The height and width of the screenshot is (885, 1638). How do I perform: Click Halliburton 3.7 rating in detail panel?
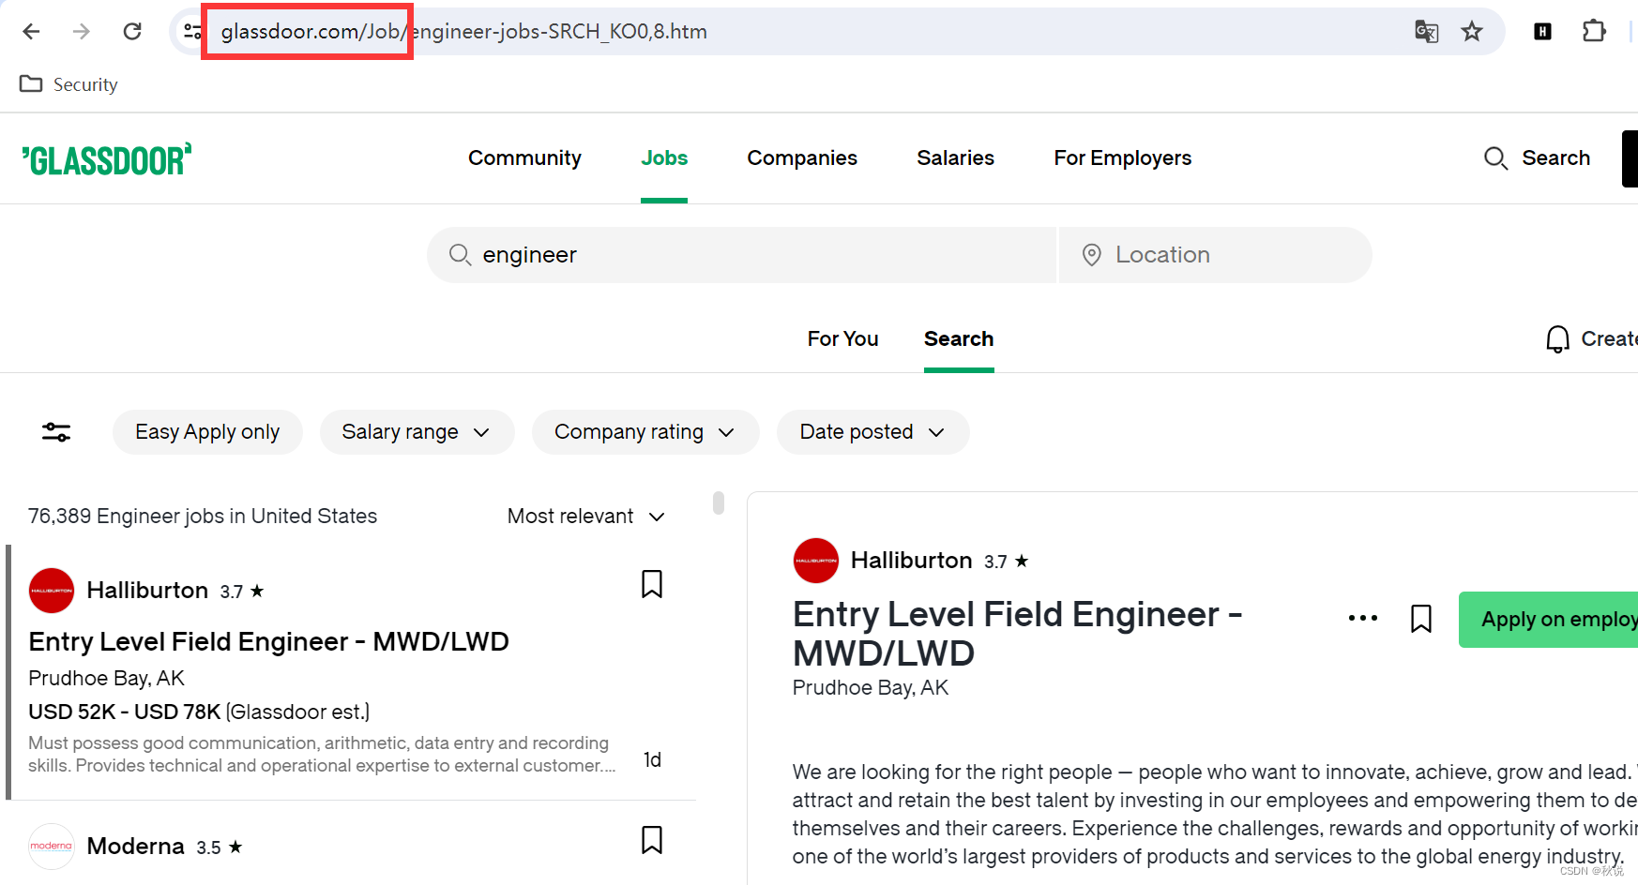click(1006, 562)
